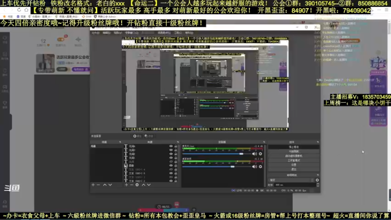Toggle visibility of topmost source row
Screen dimensions: 391x220
171,146
